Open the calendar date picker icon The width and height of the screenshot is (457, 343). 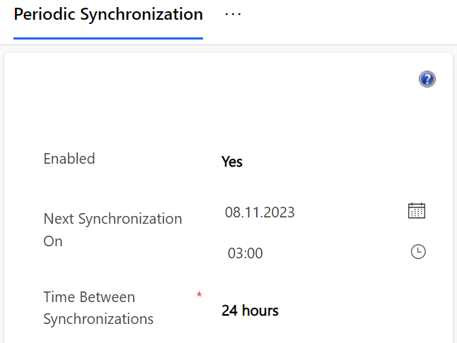click(417, 210)
